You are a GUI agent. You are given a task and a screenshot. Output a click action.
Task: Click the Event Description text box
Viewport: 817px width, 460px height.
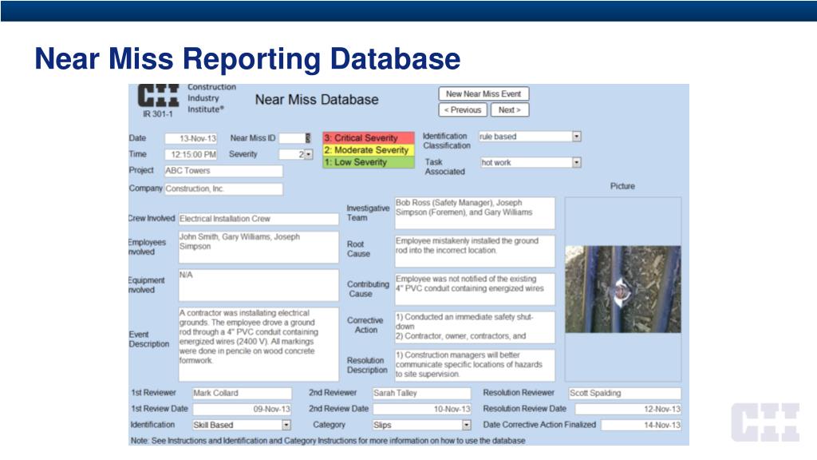[259, 344]
